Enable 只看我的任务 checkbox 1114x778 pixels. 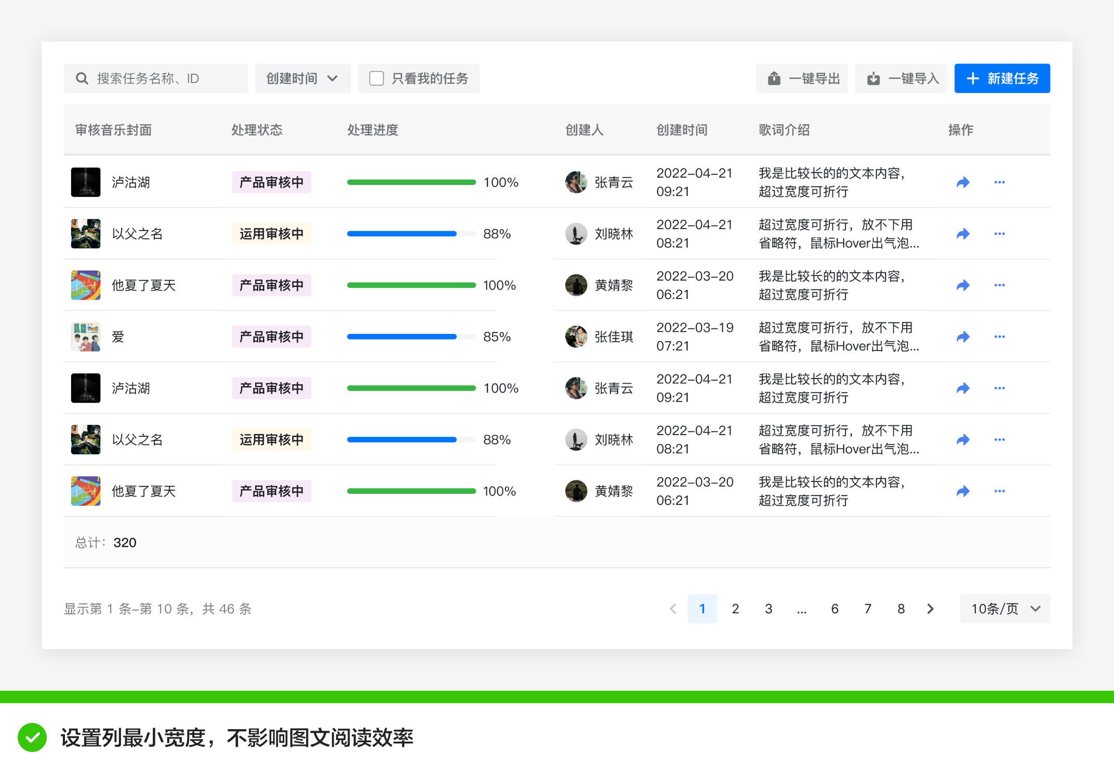click(376, 78)
